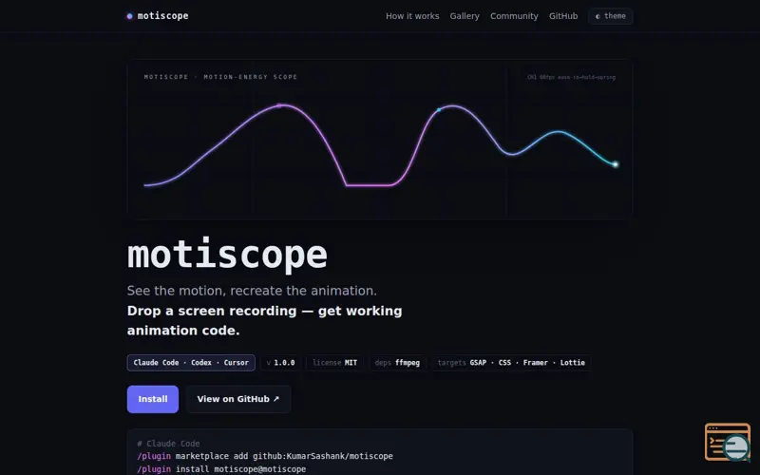Open the Community link
The width and height of the screenshot is (760, 475).
pos(514,16)
